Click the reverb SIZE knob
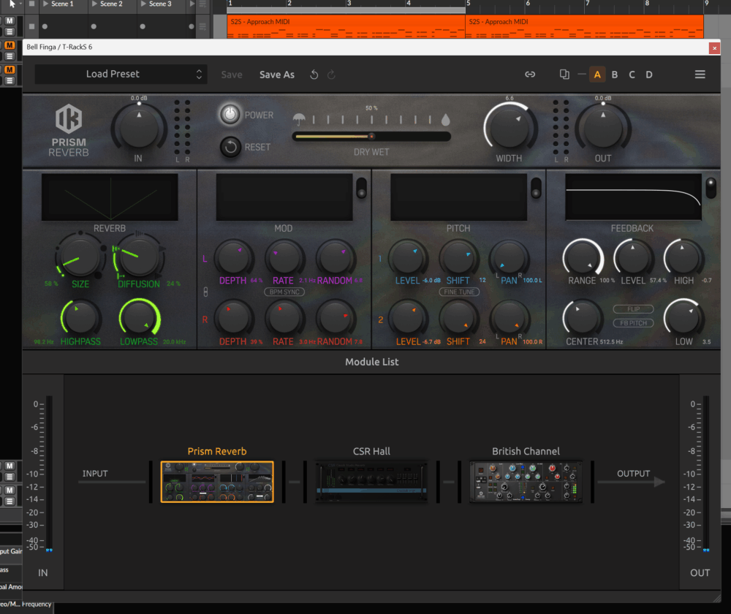The width and height of the screenshot is (731, 614). pos(80,257)
